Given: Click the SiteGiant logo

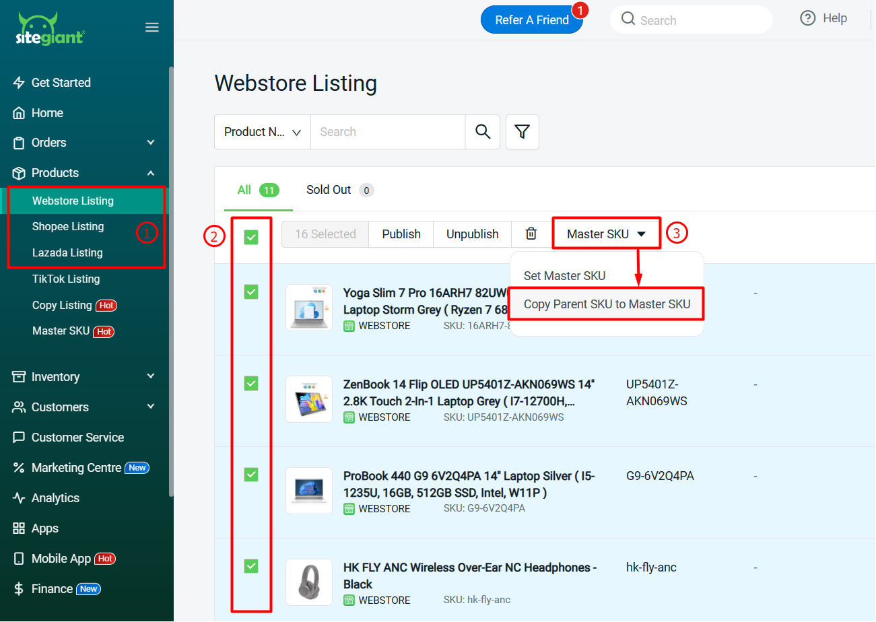Looking at the screenshot, I should (50, 28).
